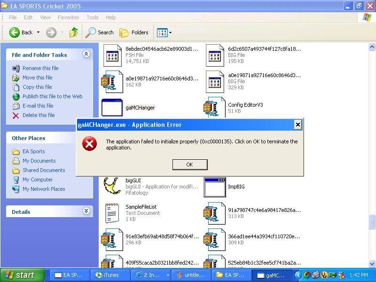Open My Network Places link
The image size is (376, 282).
pyautogui.click(x=44, y=189)
